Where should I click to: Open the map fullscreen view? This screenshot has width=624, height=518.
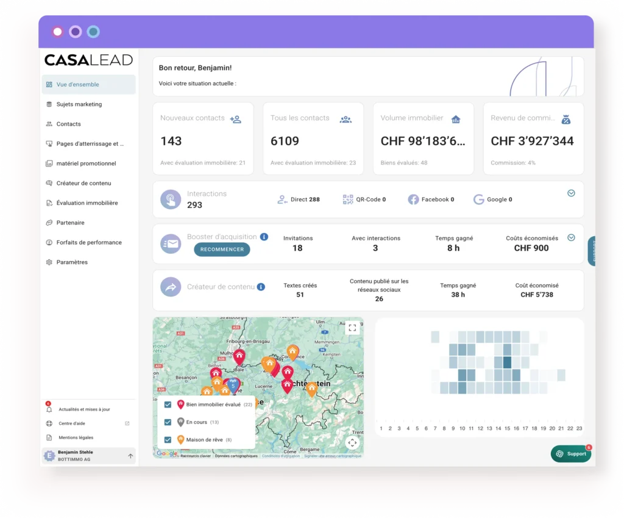352,328
